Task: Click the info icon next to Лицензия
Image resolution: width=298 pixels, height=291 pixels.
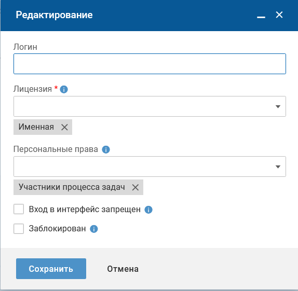Action: coord(64,89)
